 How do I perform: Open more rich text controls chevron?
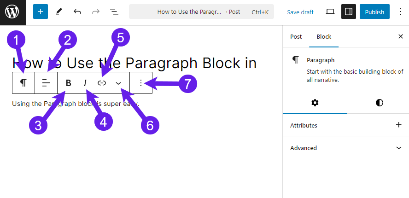[118, 83]
